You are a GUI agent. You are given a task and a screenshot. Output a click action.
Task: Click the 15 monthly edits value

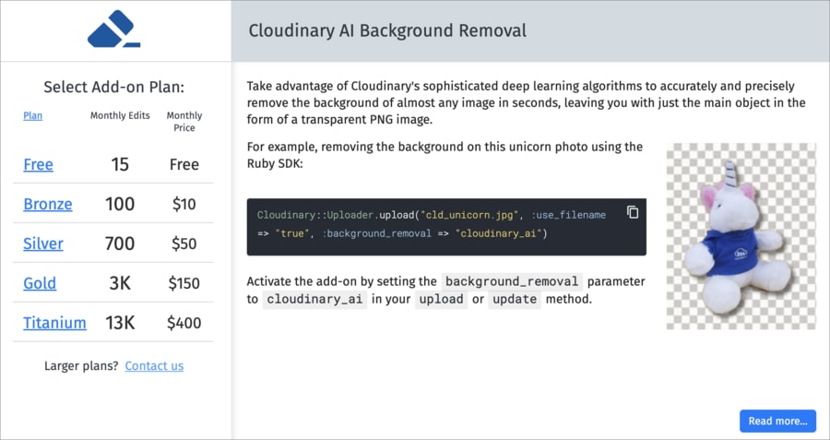point(120,165)
